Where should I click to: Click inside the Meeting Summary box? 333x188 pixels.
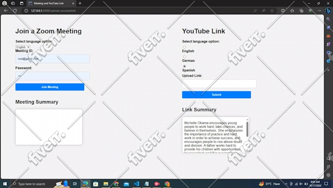(x=49, y=127)
